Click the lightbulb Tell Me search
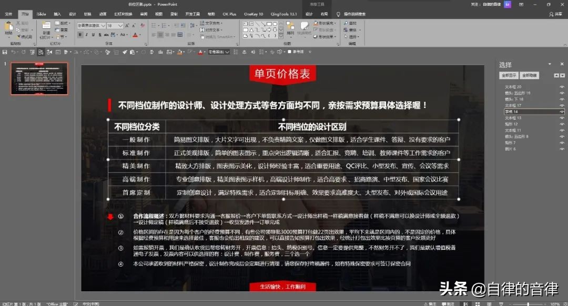568x306 pixels. tap(338, 14)
